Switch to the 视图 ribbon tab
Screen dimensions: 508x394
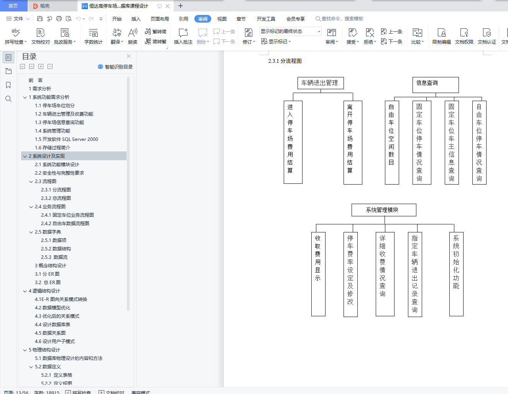[222, 19]
